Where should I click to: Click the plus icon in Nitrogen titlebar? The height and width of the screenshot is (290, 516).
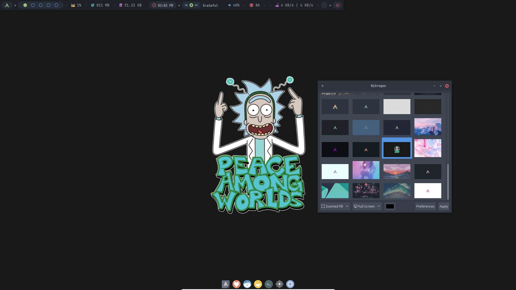322,86
